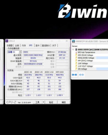
Task: Click the lightning icon beside VIN Voltage
Action: coord(76,69)
